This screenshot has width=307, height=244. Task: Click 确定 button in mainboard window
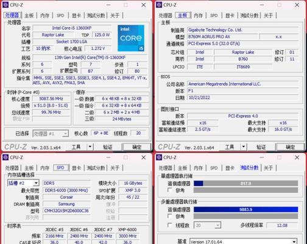pos(291,146)
